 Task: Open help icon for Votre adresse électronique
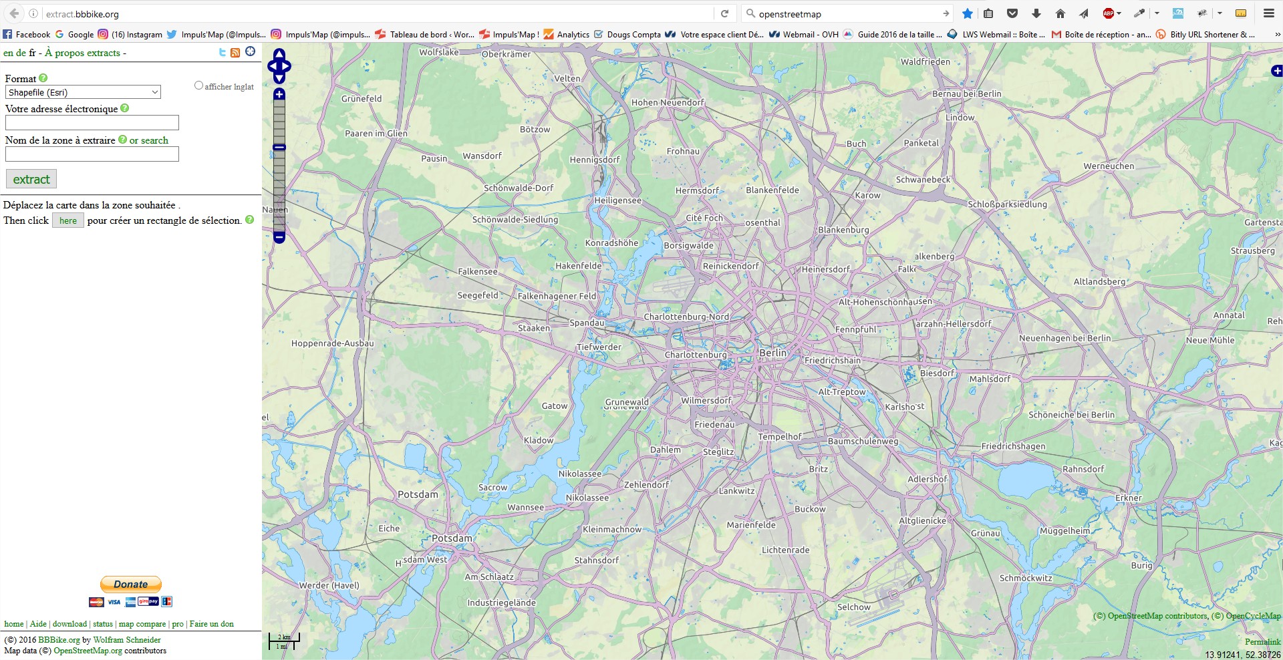pyautogui.click(x=124, y=108)
